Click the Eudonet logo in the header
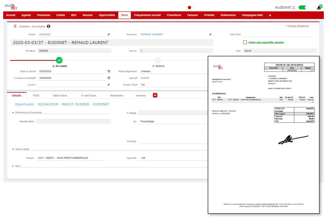Screen dimensions: 328x219 point(11,7)
